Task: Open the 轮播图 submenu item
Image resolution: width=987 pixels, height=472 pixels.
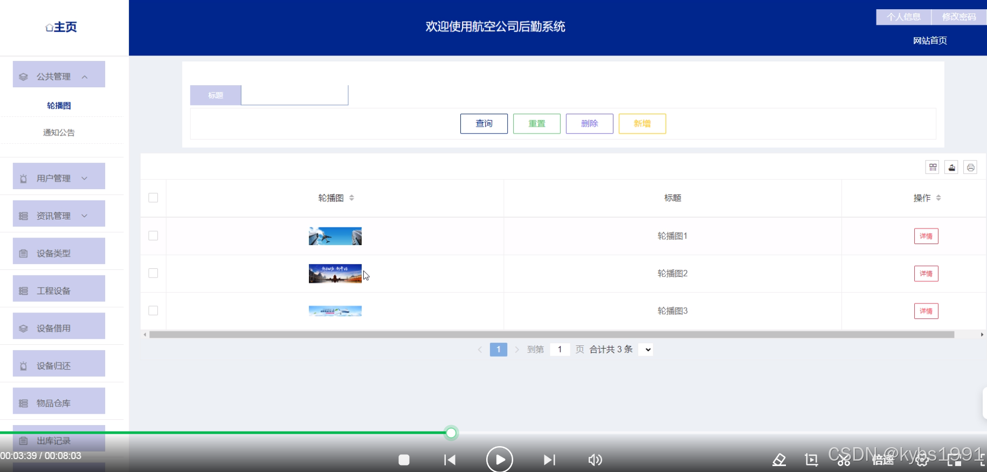Action: click(59, 106)
